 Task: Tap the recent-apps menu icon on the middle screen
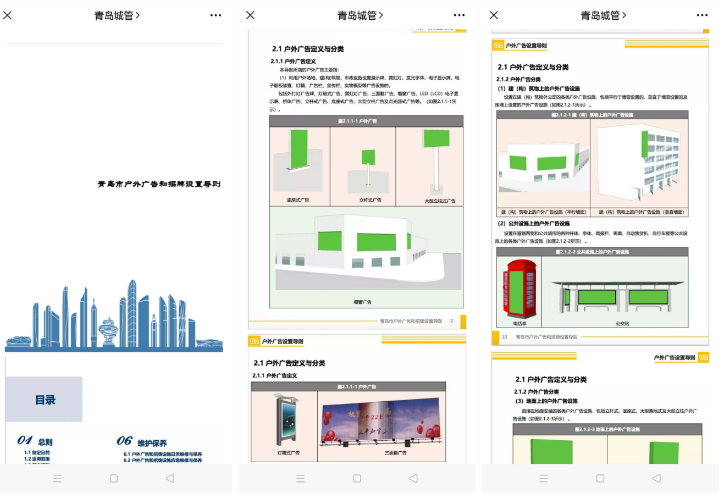(x=300, y=478)
